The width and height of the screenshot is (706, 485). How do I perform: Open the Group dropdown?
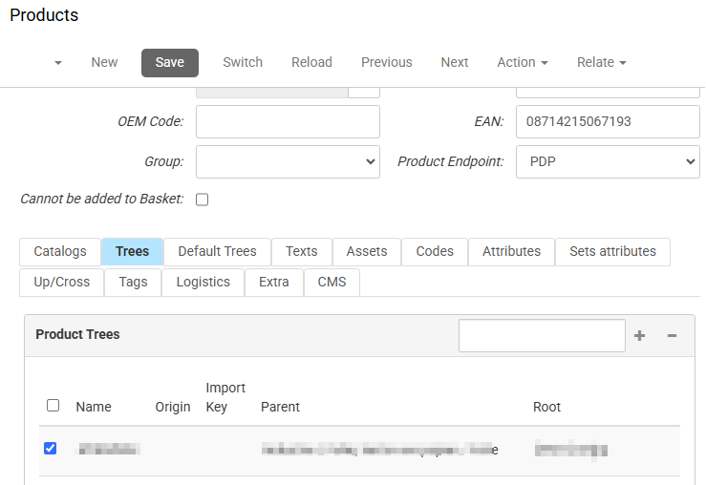point(288,161)
